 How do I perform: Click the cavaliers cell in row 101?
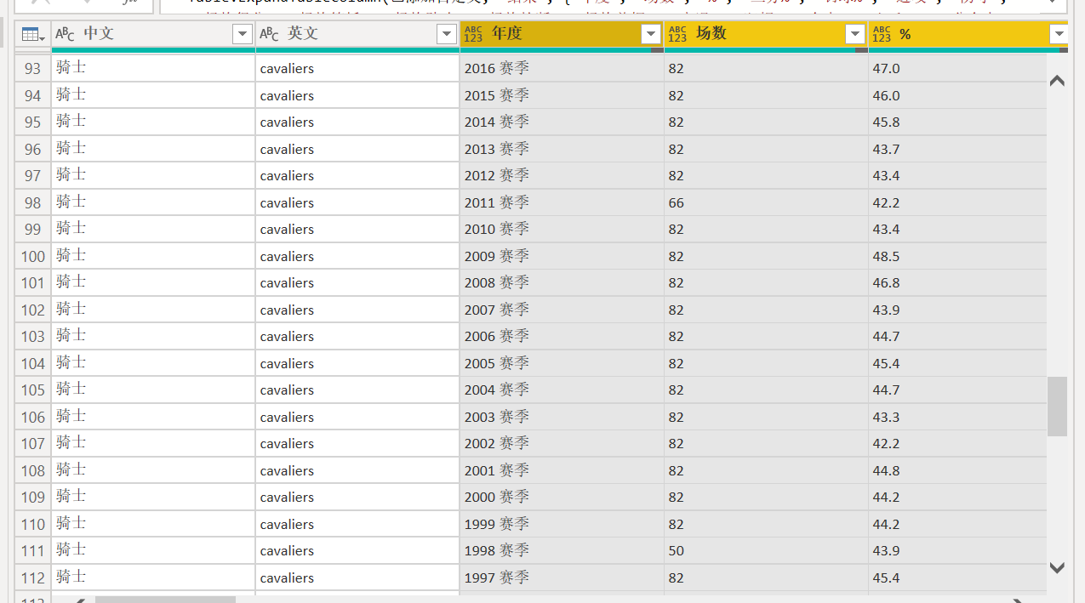pyautogui.click(x=357, y=283)
